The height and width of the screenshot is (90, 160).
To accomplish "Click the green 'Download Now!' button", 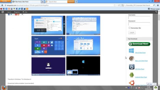I will [139, 44].
